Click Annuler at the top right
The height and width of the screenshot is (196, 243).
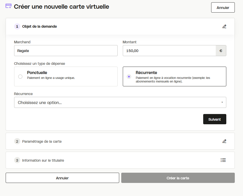tap(223, 8)
